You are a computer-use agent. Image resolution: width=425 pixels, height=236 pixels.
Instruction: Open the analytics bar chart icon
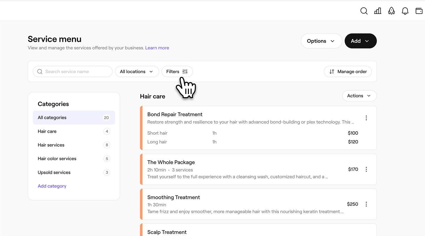377,11
